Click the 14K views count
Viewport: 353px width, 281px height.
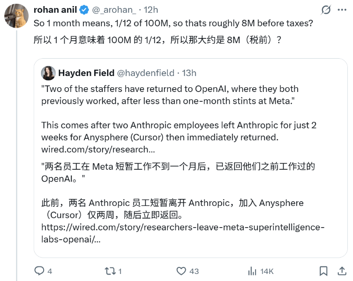[267, 271]
